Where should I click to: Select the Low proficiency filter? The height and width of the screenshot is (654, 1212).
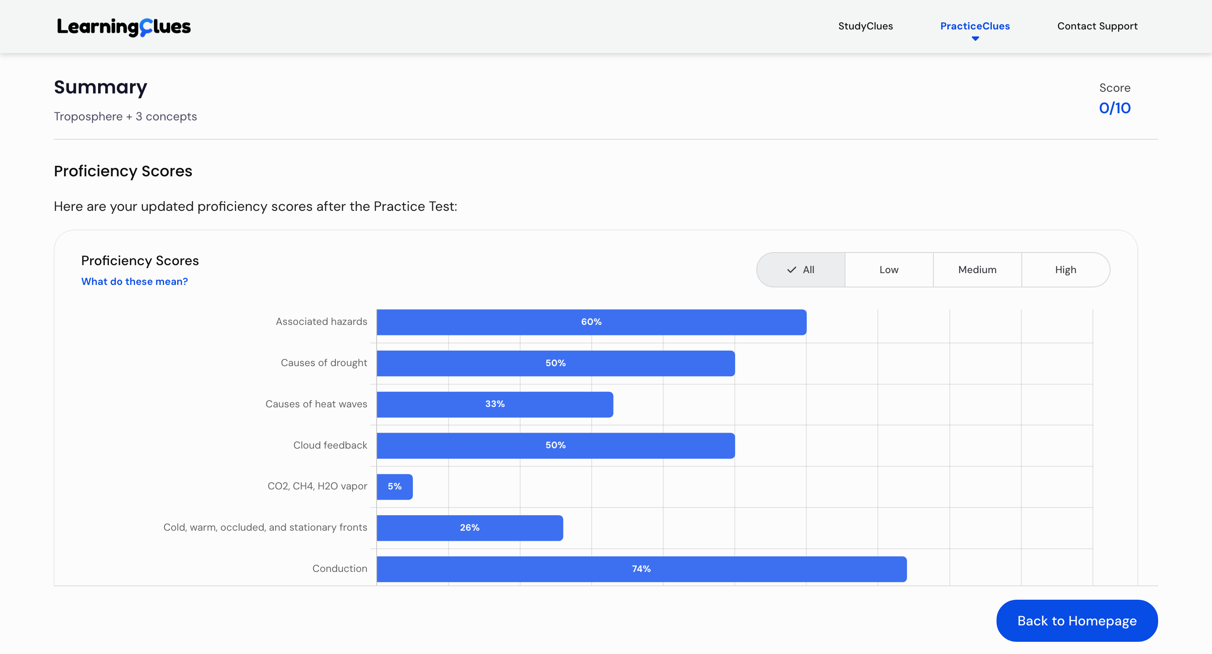pos(888,270)
